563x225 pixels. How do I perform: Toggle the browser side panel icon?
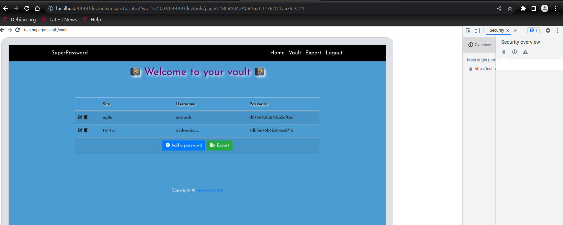pyautogui.click(x=534, y=8)
